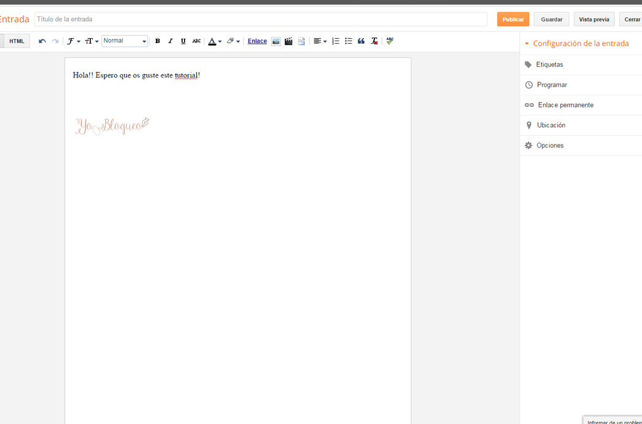Open the text background color picker
Screen dimensions: 642x424
(233, 41)
